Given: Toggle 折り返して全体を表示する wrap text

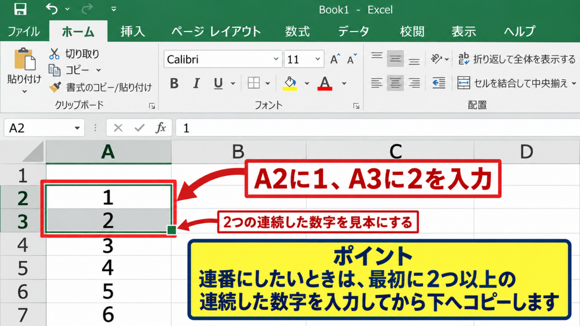Looking at the screenshot, I should tap(517, 59).
